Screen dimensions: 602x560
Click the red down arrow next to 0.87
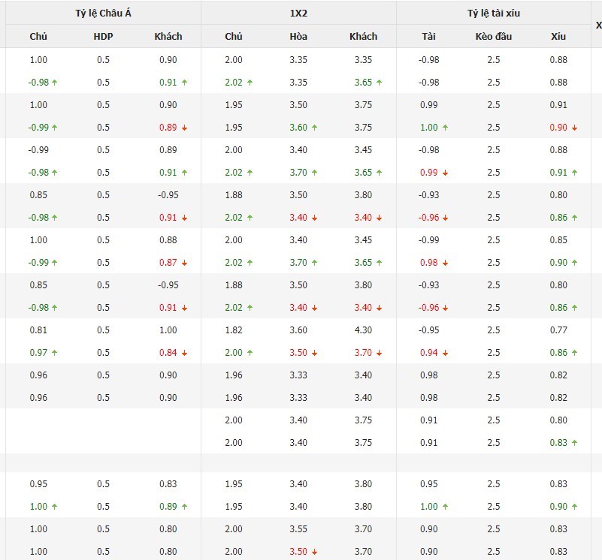click(184, 263)
